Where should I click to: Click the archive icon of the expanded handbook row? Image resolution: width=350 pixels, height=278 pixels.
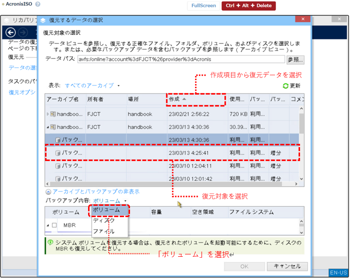(x=53, y=127)
